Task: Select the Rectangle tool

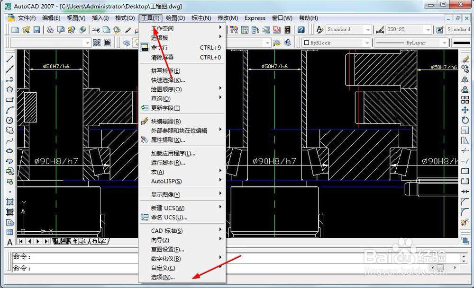Action: (9, 99)
